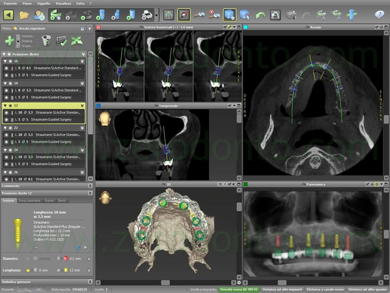This screenshot has width=390, height=293.
Task: Click the trash bin delete icon
Action: click(46, 40)
